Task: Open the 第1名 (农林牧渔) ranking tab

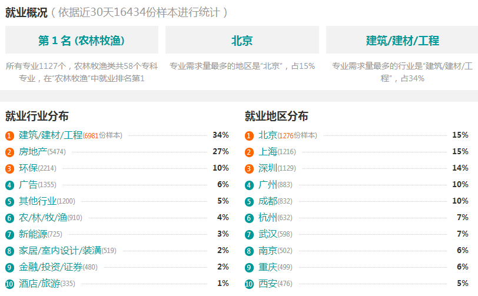Action: 82,40
